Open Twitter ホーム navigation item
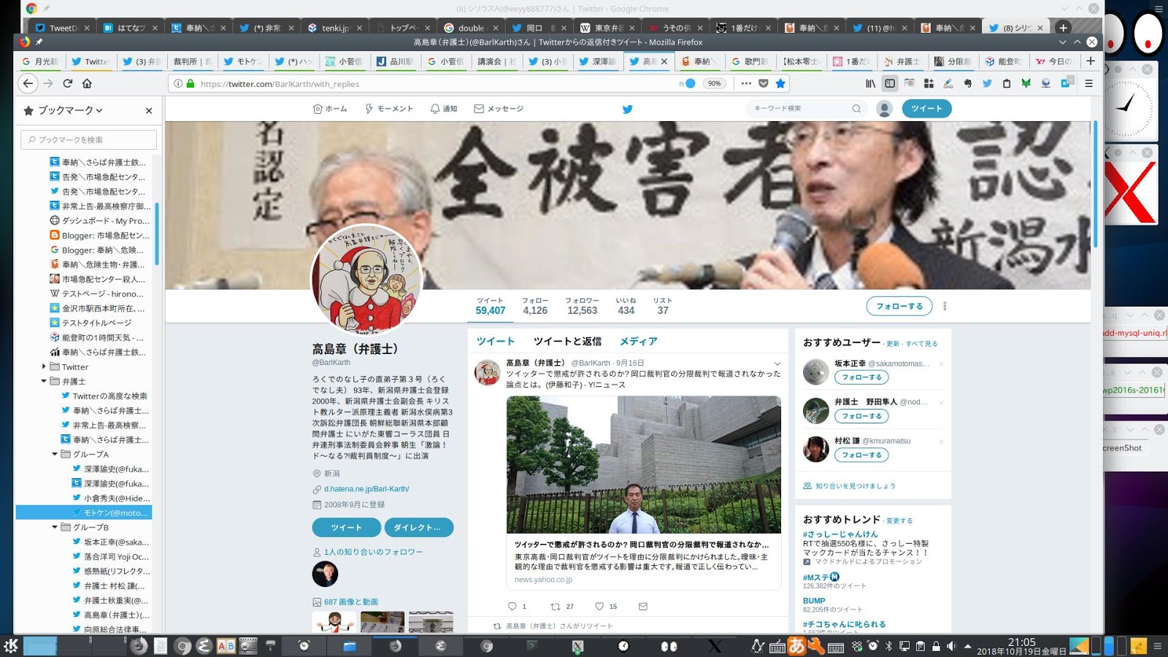The image size is (1168, 657). coord(330,109)
